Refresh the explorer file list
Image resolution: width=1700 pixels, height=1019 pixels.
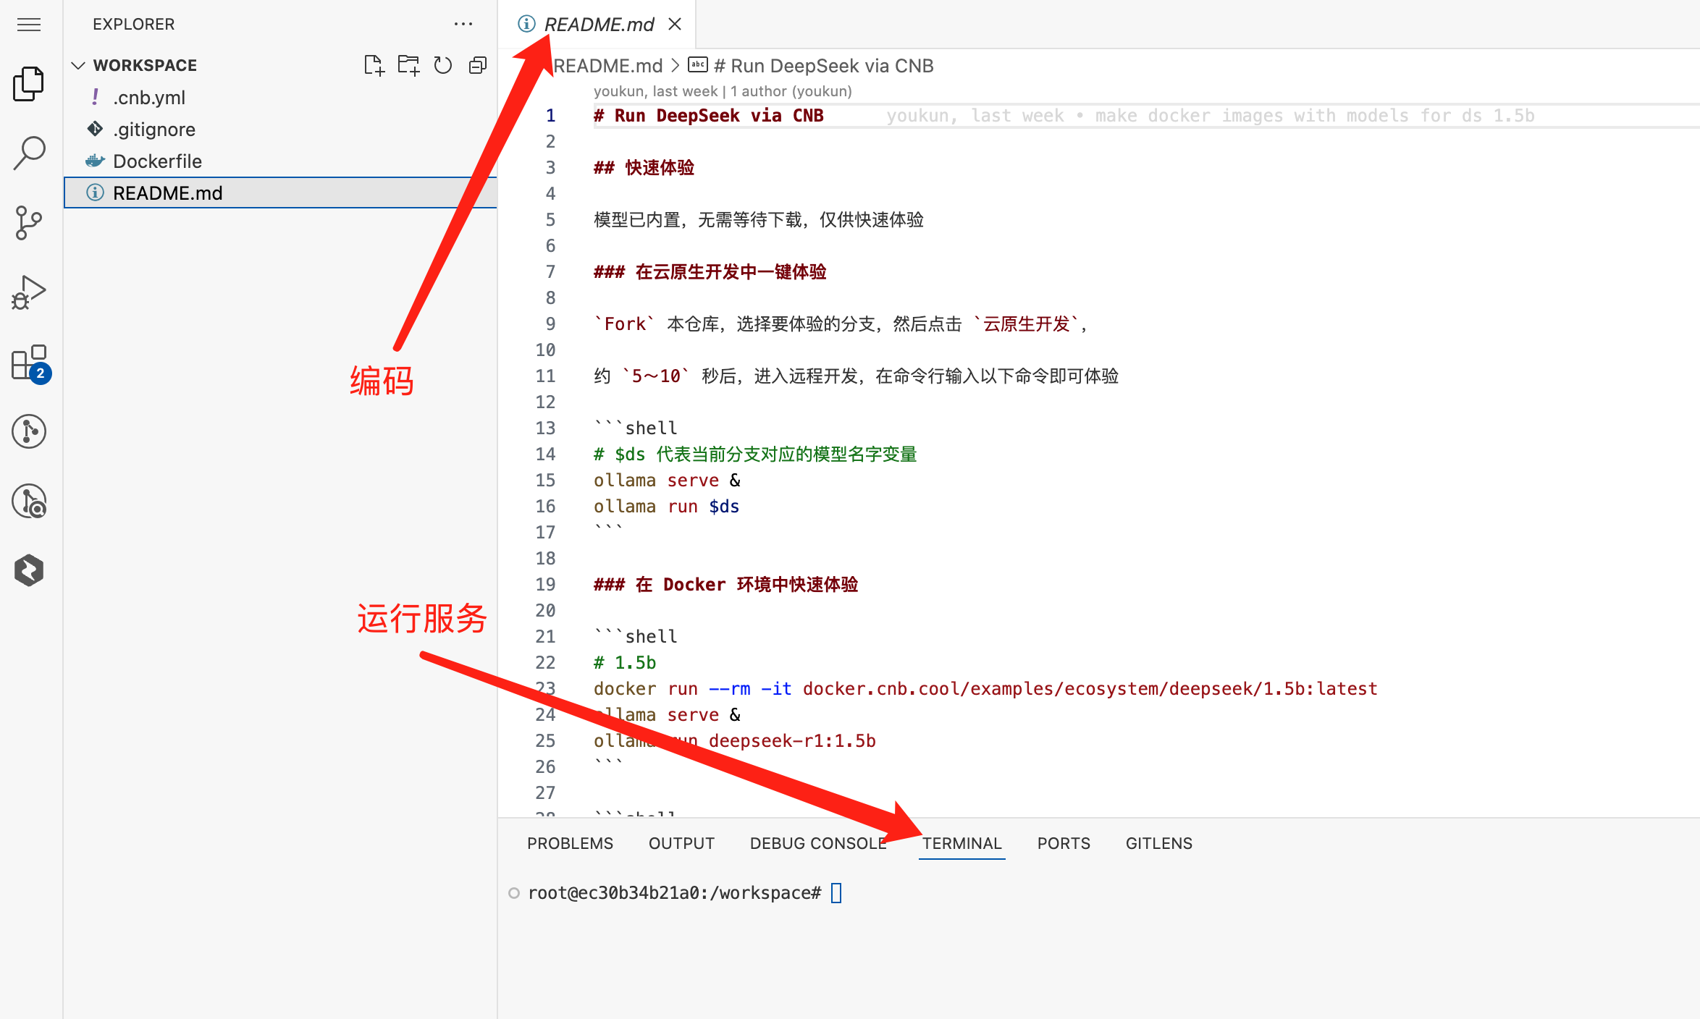(443, 65)
